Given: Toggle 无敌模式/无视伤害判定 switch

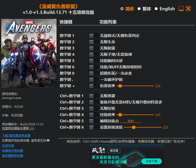Looking at the screenshot, I should point(94,36).
